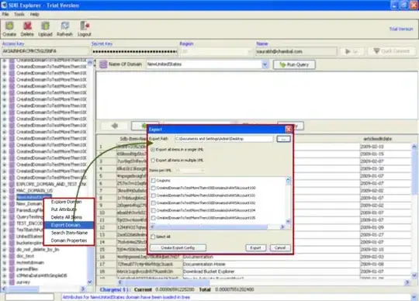Click the Export Path text field
Viewport: 419px width, 301px height.
click(224, 139)
